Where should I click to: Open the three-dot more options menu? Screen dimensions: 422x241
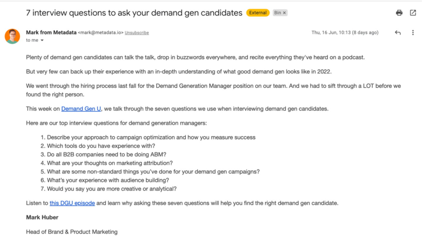[x=413, y=32]
